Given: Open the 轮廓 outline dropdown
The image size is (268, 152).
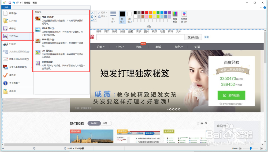Looking at the screenshot, I should (102, 13).
